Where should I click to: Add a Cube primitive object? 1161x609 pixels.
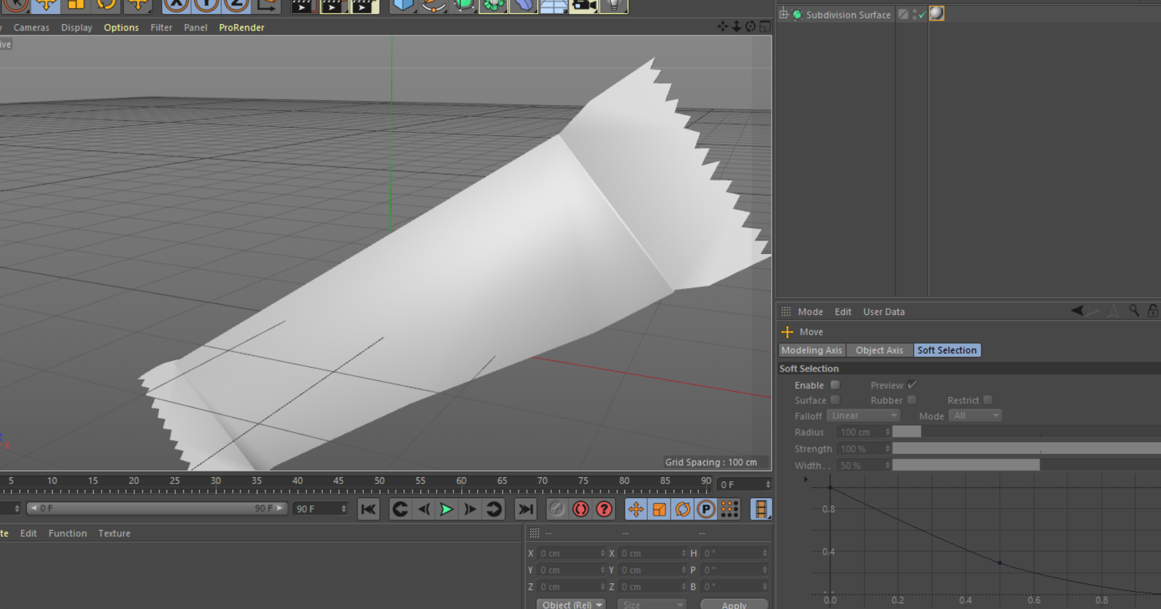402,5
